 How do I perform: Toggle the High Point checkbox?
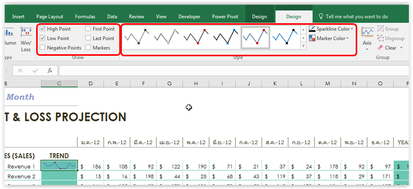click(x=42, y=29)
